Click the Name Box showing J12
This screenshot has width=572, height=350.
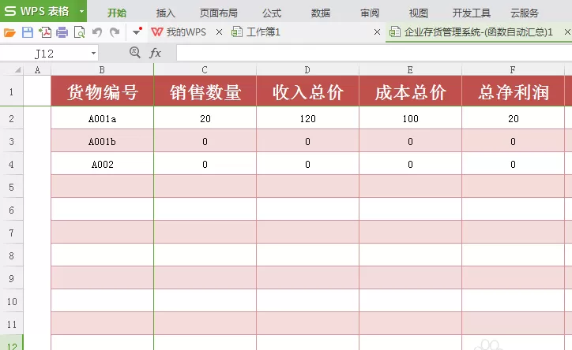[x=44, y=54]
